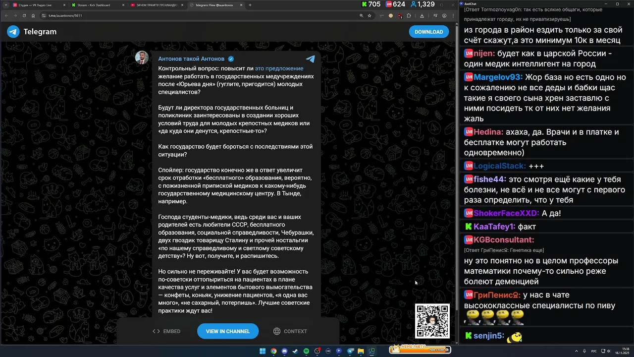Switch to the 'ЗАЧЕМ ТРАМПУ ГРЕНЛАНДИЯ' YouTube tab

(156, 5)
